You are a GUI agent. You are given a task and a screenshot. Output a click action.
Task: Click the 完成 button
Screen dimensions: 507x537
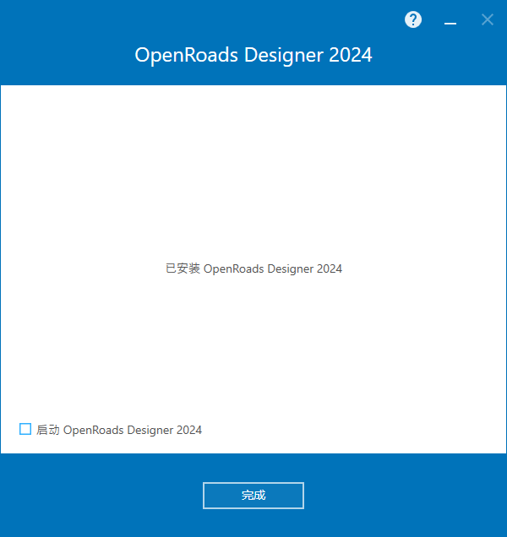(253, 496)
